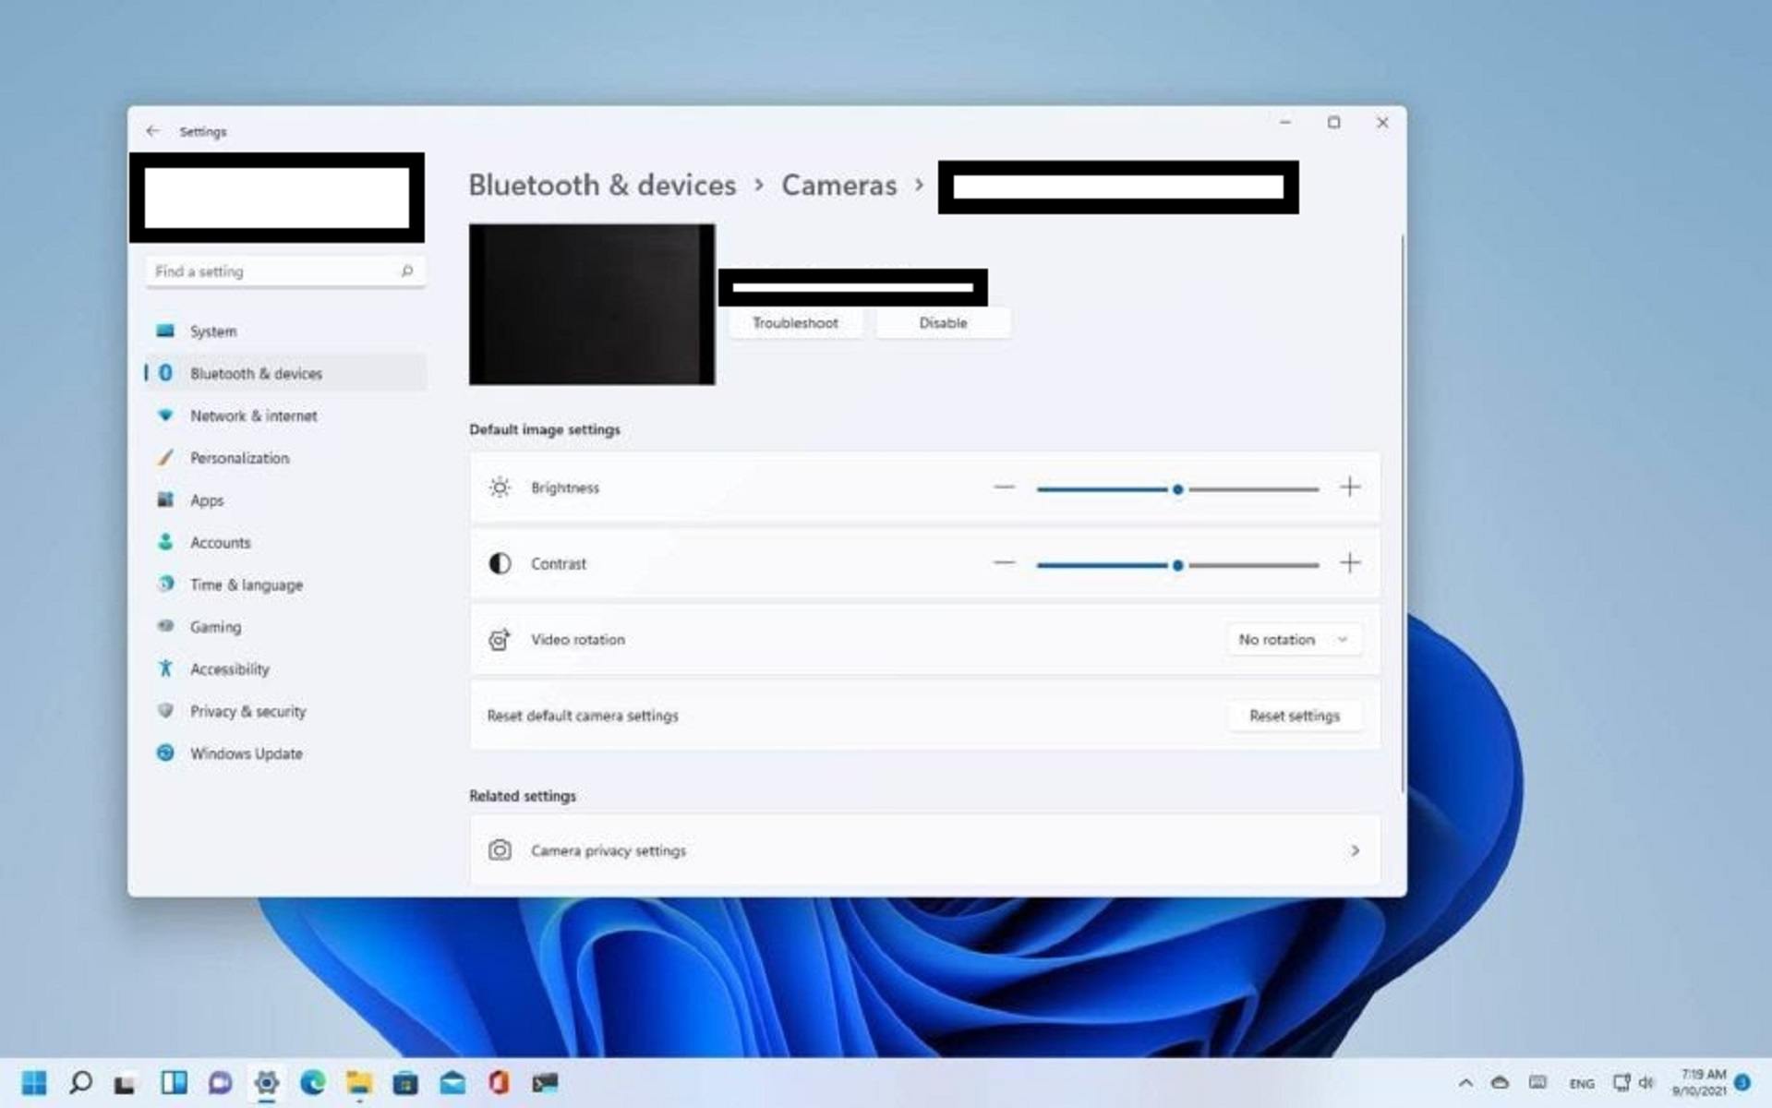Click inside the Find a setting box

click(x=277, y=271)
